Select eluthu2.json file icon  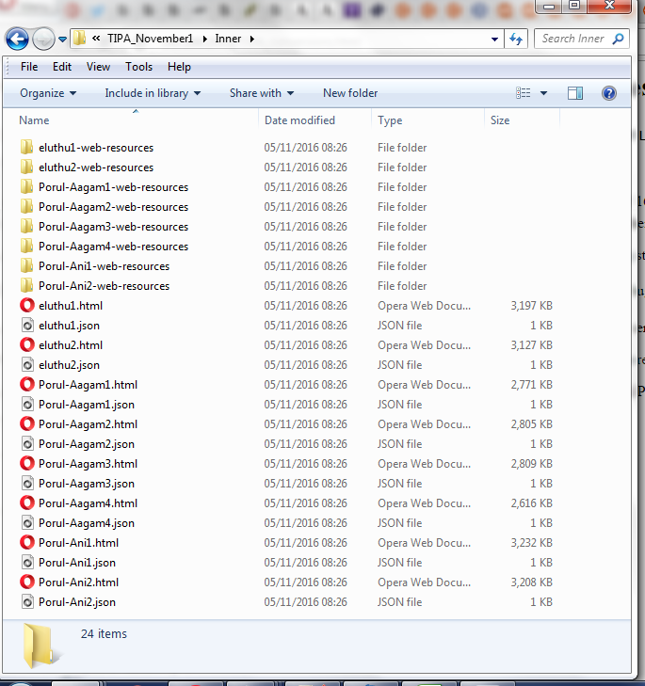pos(27,365)
